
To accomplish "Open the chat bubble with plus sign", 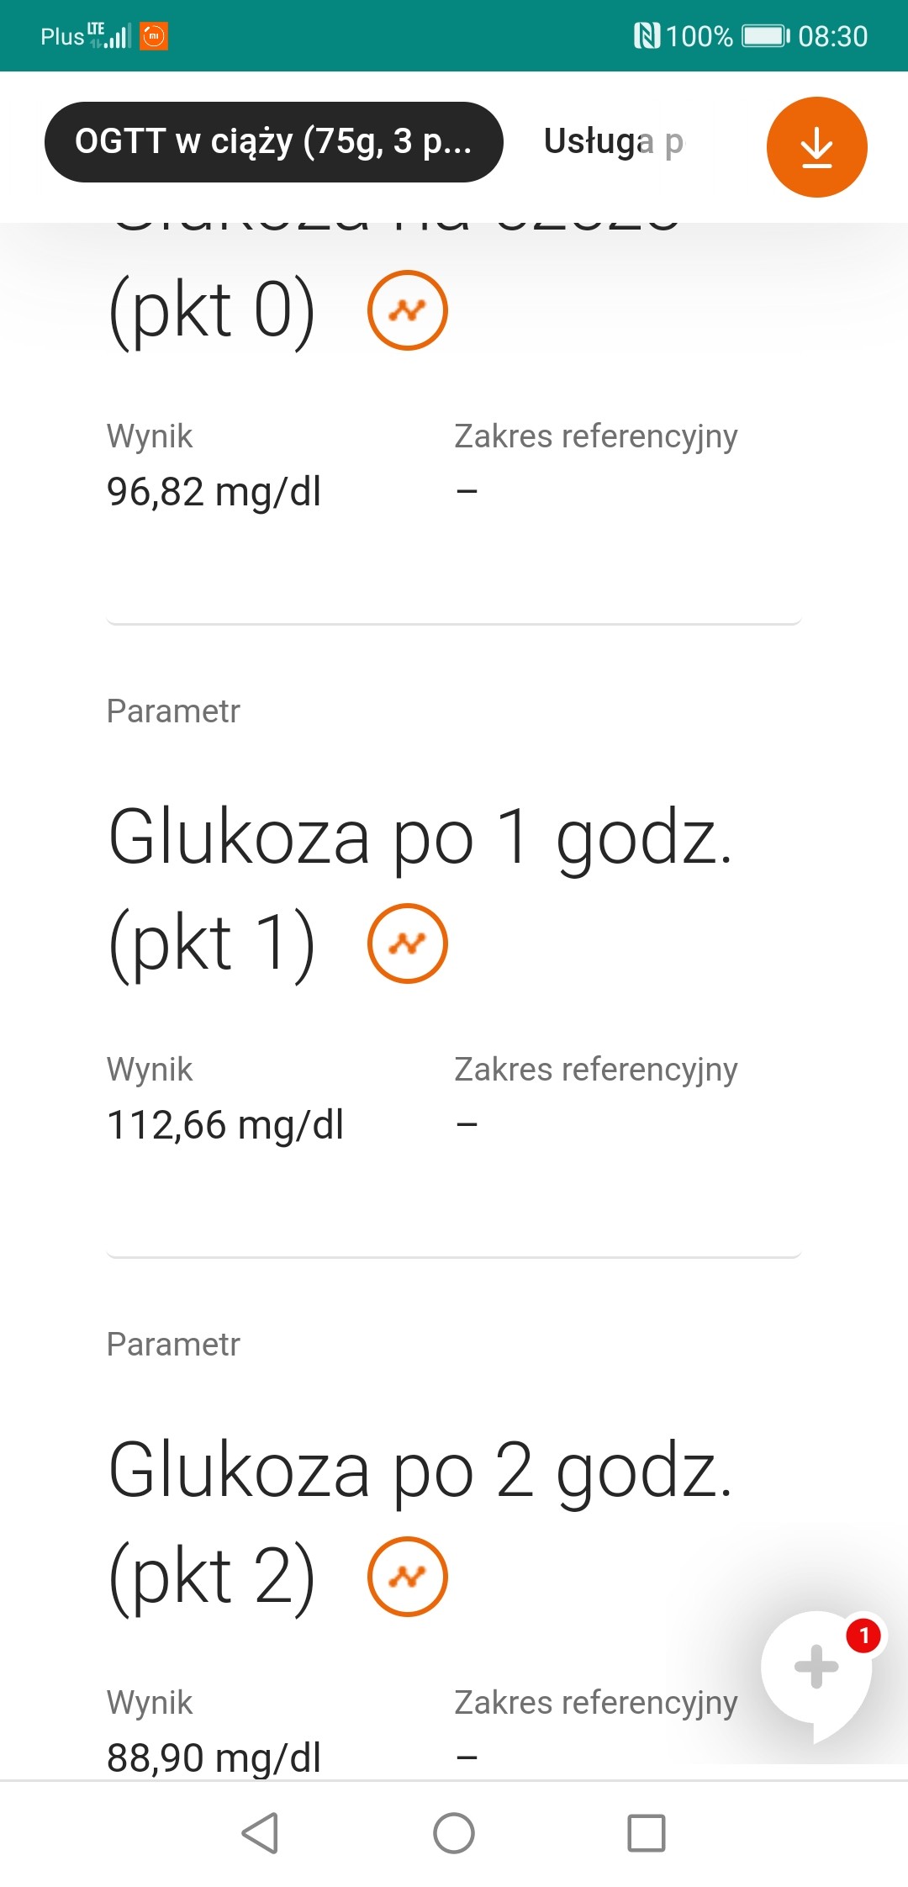I will click(816, 1669).
